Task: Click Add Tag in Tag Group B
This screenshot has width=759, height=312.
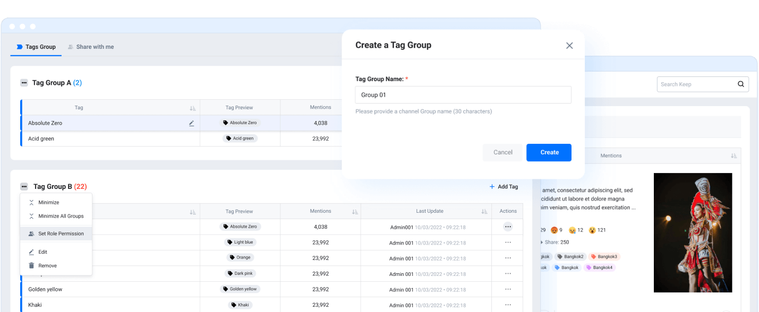Action: click(504, 187)
